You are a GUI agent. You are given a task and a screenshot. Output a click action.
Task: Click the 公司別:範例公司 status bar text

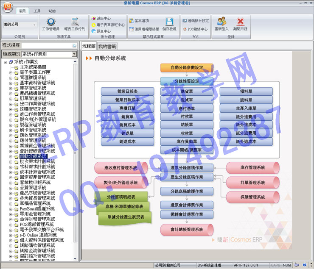pyautogui.click(x=168, y=265)
